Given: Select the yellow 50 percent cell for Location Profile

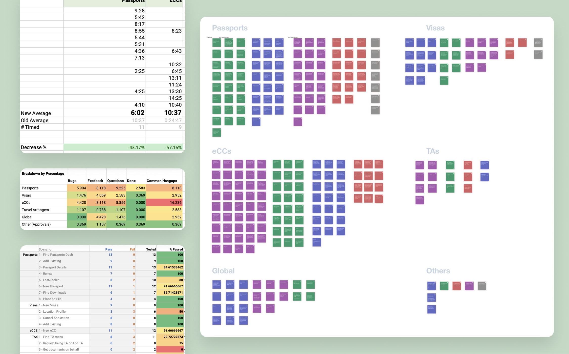Looking at the screenshot, I should [x=170, y=311].
